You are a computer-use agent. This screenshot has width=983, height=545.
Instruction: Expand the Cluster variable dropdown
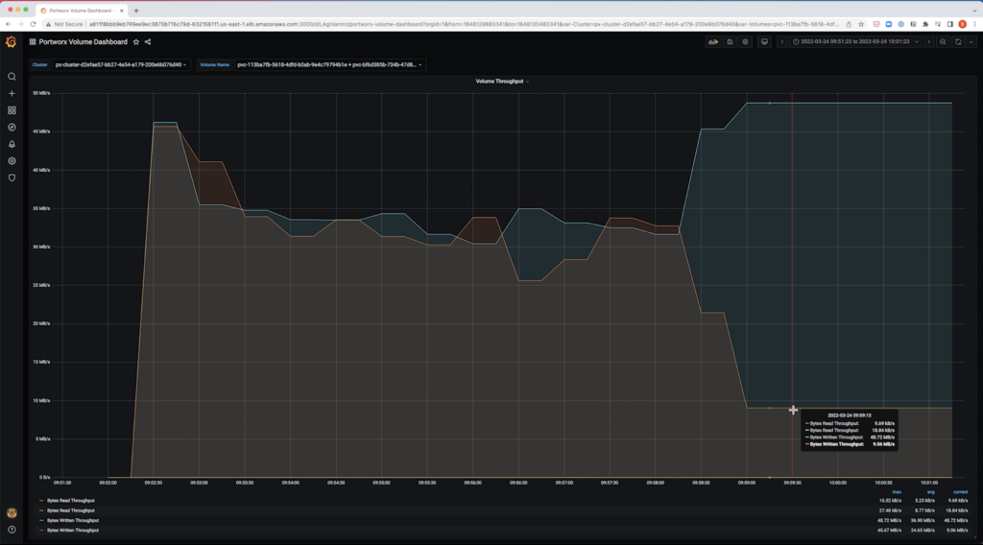click(x=120, y=65)
